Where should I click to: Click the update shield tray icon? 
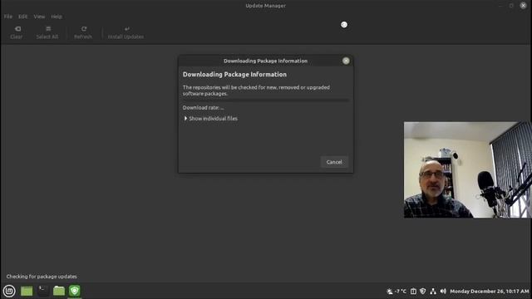tap(423, 292)
